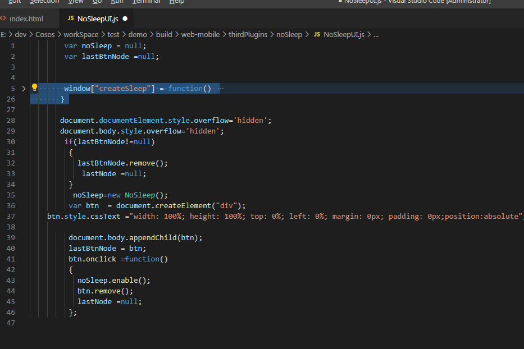Expand the folded createSleep function arrow
The height and width of the screenshot is (349, 524).
(x=24, y=89)
